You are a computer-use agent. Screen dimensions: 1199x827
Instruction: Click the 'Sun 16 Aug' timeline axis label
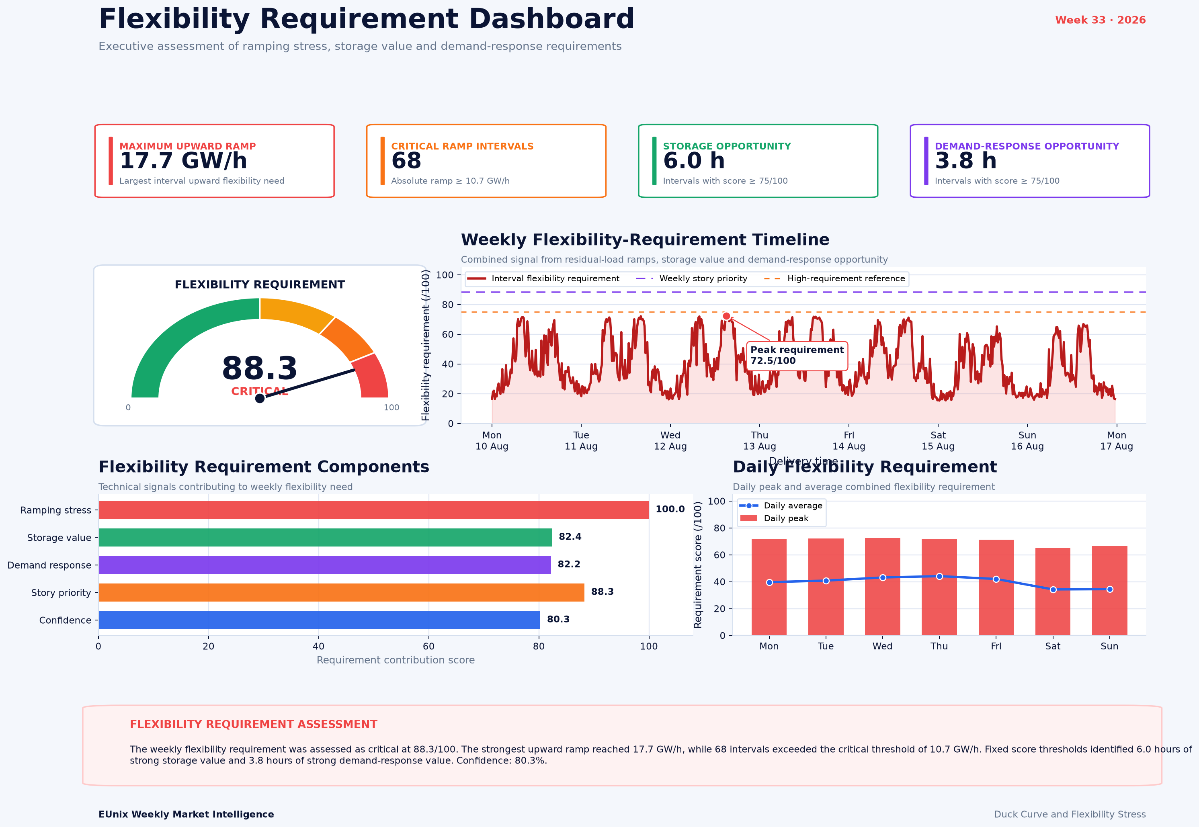[1027, 441]
